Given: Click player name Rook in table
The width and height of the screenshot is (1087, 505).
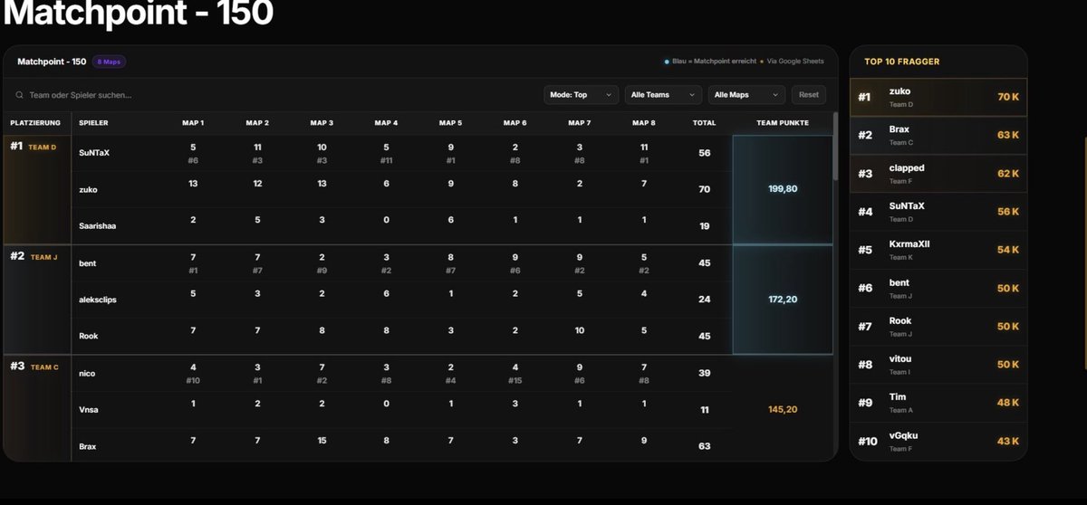Looking at the screenshot, I should pyautogui.click(x=89, y=337).
